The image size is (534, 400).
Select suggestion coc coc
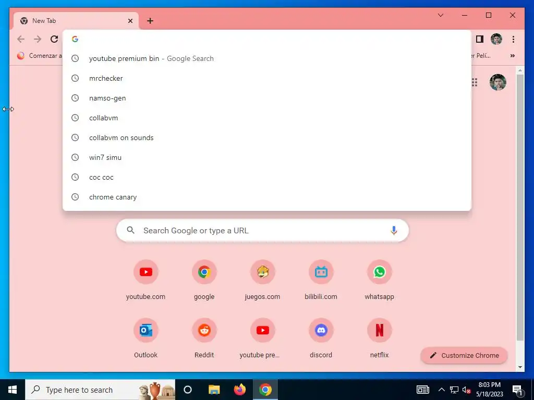pyautogui.click(x=267, y=177)
